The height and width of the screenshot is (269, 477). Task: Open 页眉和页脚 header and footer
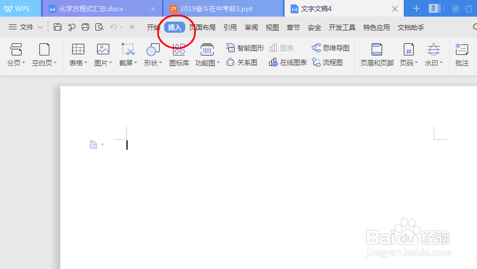pos(377,55)
